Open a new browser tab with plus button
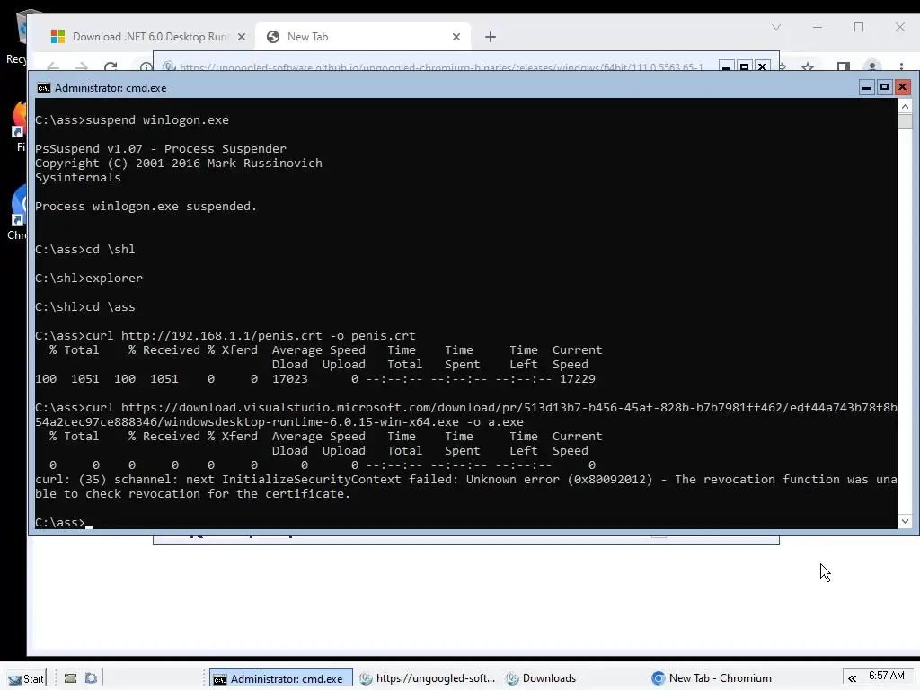Viewport: 920px width, 690px height. [491, 37]
